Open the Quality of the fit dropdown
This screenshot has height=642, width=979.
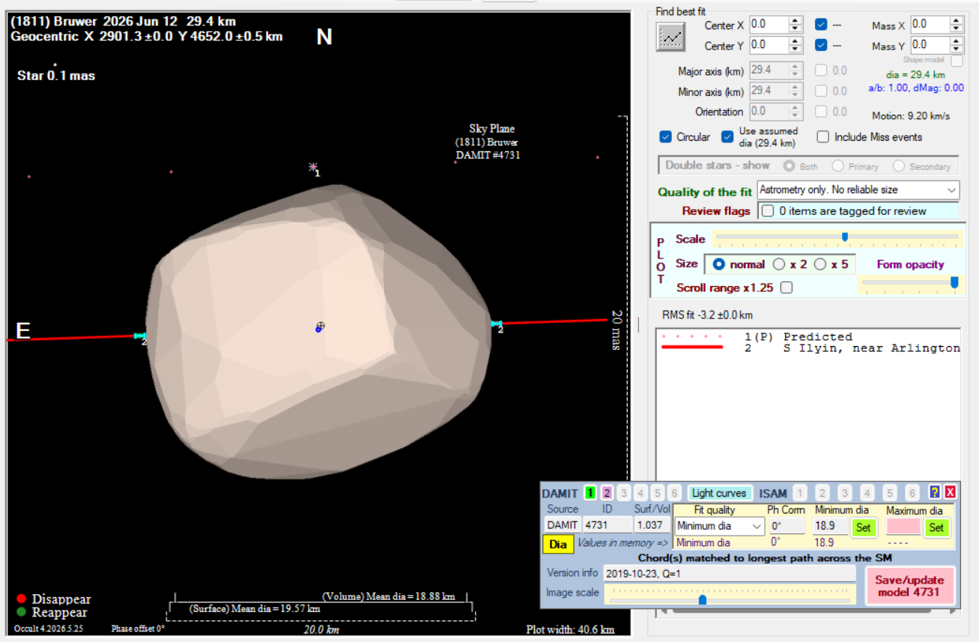point(858,190)
